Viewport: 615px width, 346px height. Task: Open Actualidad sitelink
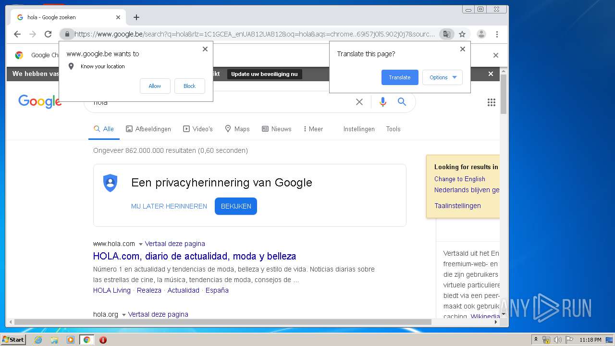tap(184, 290)
